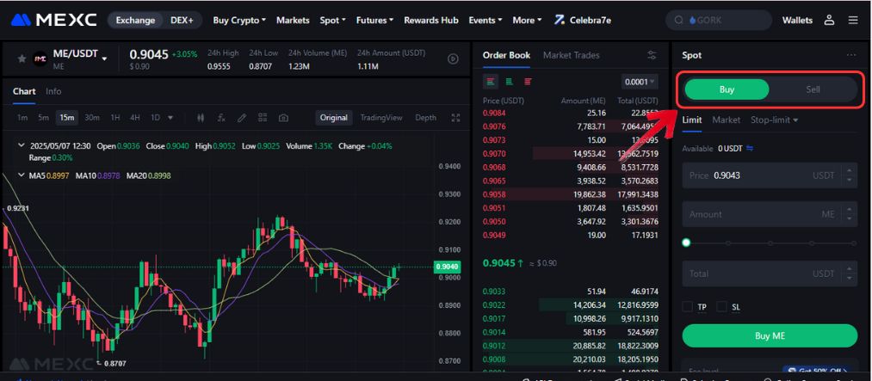Image resolution: width=872 pixels, height=381 pixels.
Task: Open the candlestick chart type icon
Action: (201, 118)
